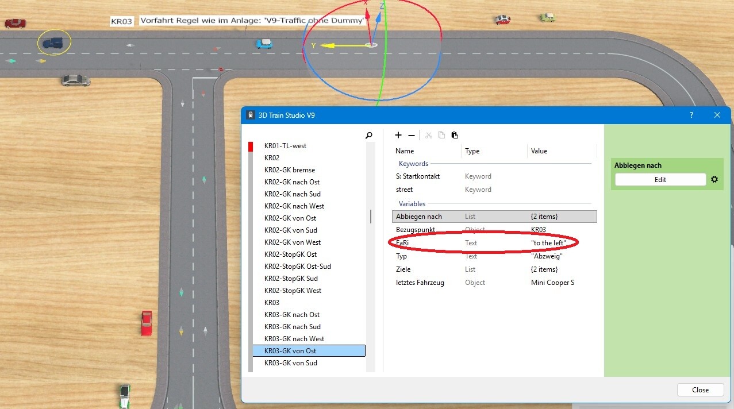Select the letztes Fahrzeug variable row
The width and height of the screenshot is (734, 409).
494,283
